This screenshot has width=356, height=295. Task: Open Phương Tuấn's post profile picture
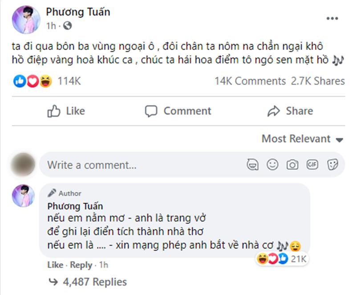tap(26, 20)
